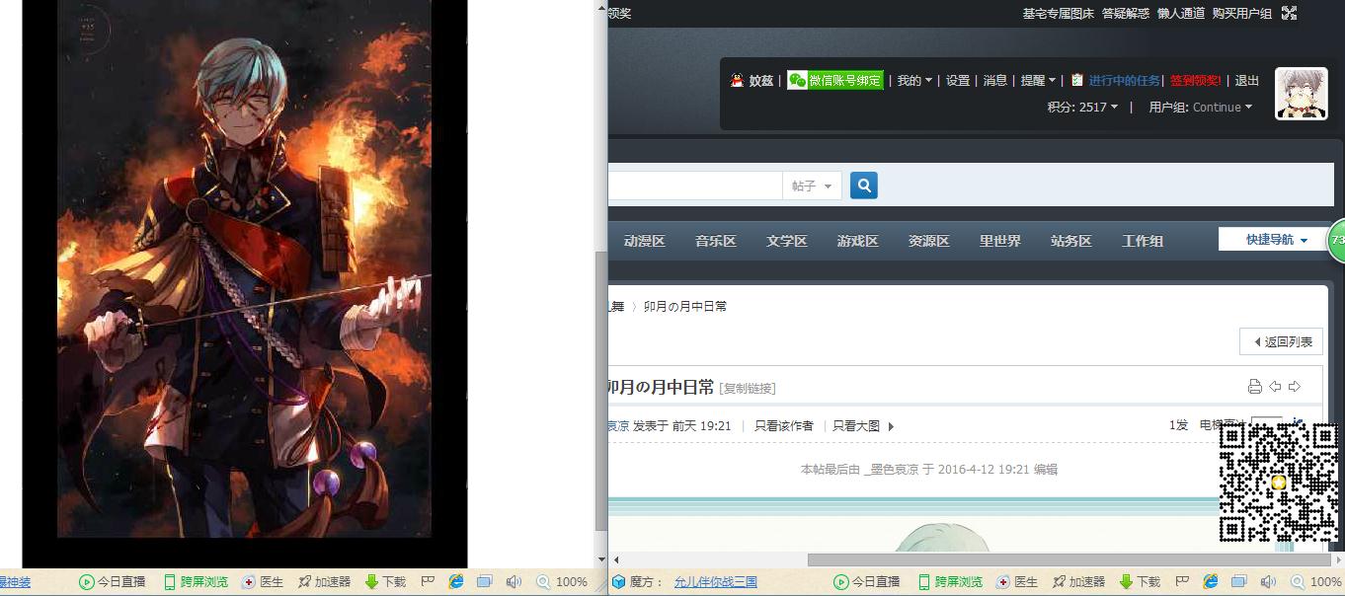This screenshot has width=1345, height=596.
Task: Click the QQ penguin icon
Action: click(x=737, y=81)
